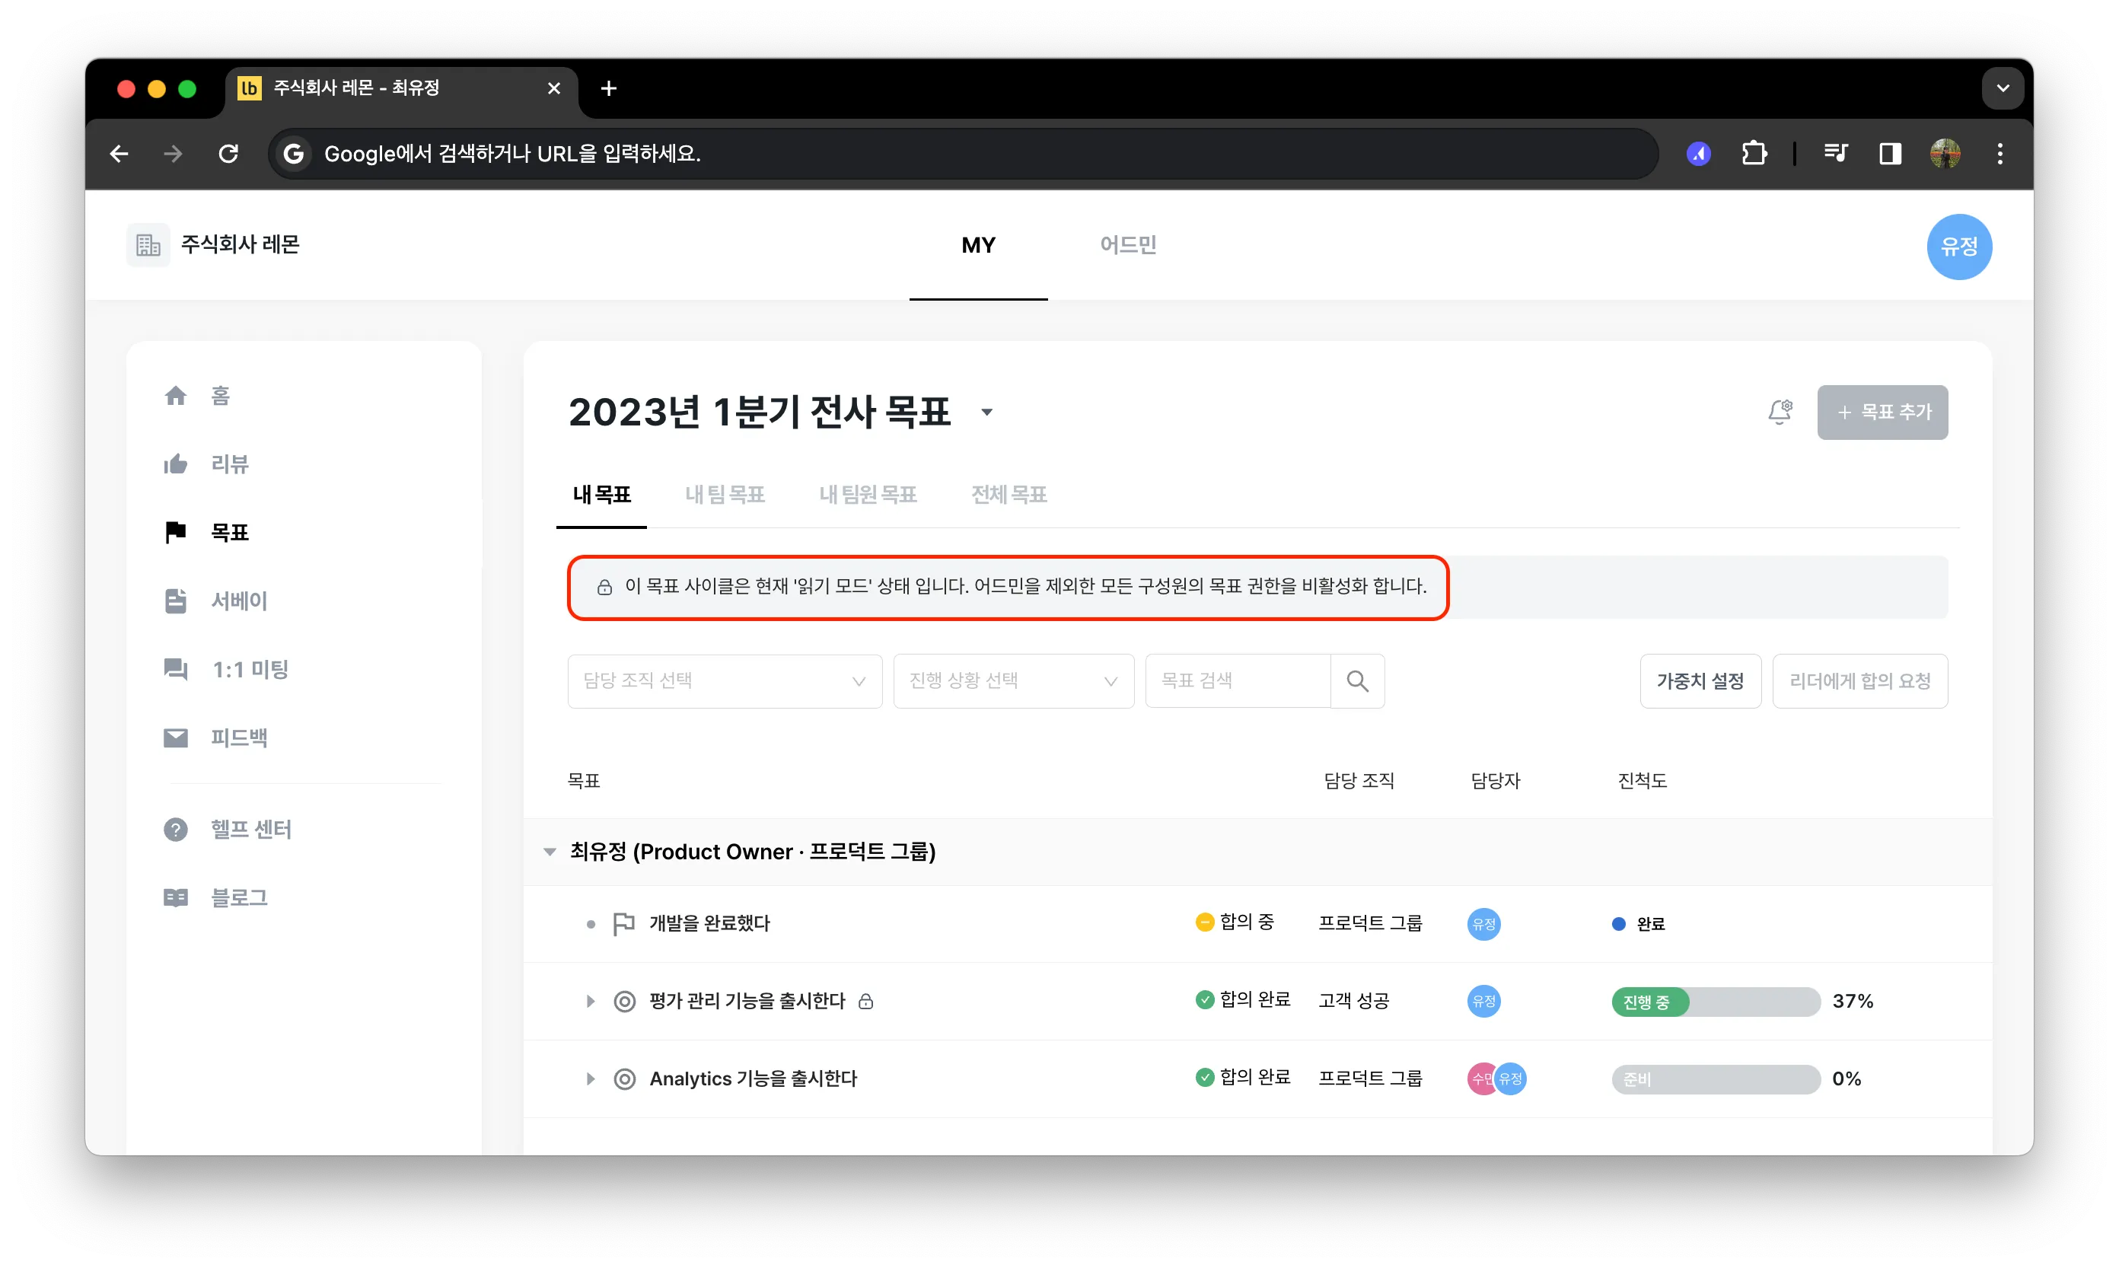Viewport: 2119px width, 1268px height.
Task: Open the 개발을 완료했다 goal
Action: tap(709, 924)
